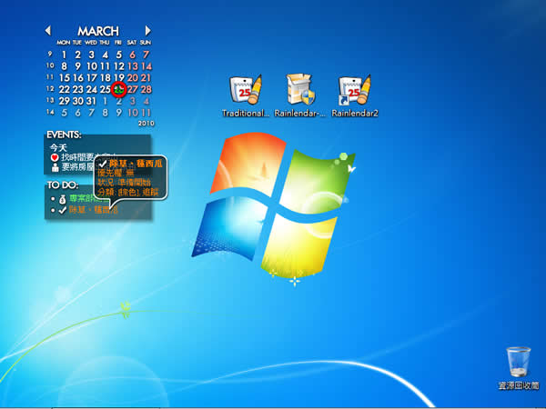Click the TO DO: header
This screenshot has height=409, width=546.
click(62, 185)
